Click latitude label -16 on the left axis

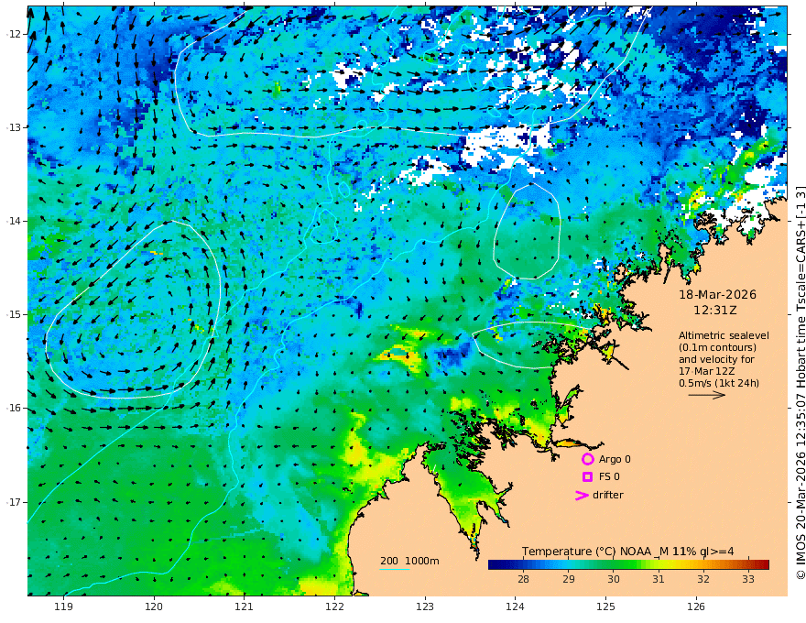coord(14,408)
